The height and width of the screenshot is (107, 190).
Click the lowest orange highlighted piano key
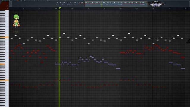point(4,80)
